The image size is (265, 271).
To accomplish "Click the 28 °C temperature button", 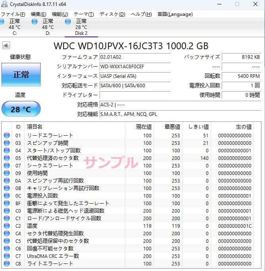I will point(21,109).
